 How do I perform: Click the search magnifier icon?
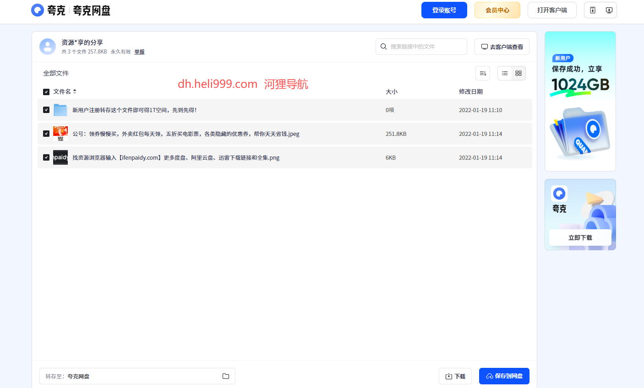click(x=384, y=46)
